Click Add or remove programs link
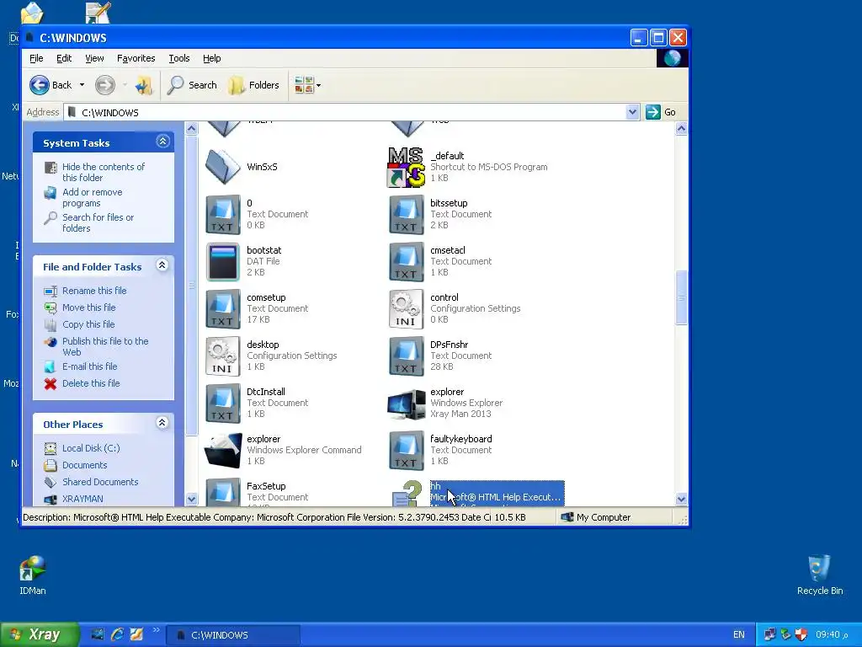Viewport: 862px width, 647px height. pyautogui.click(x=93, y=197)
